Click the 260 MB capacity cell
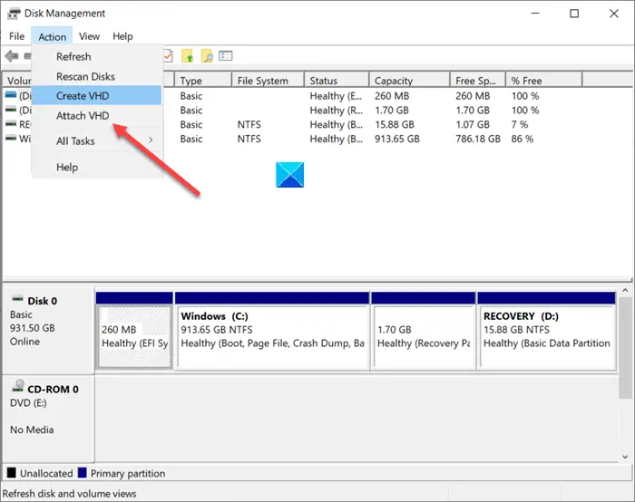Image resolution: width=635 pixels, height=502 pixels. (392, 96)
